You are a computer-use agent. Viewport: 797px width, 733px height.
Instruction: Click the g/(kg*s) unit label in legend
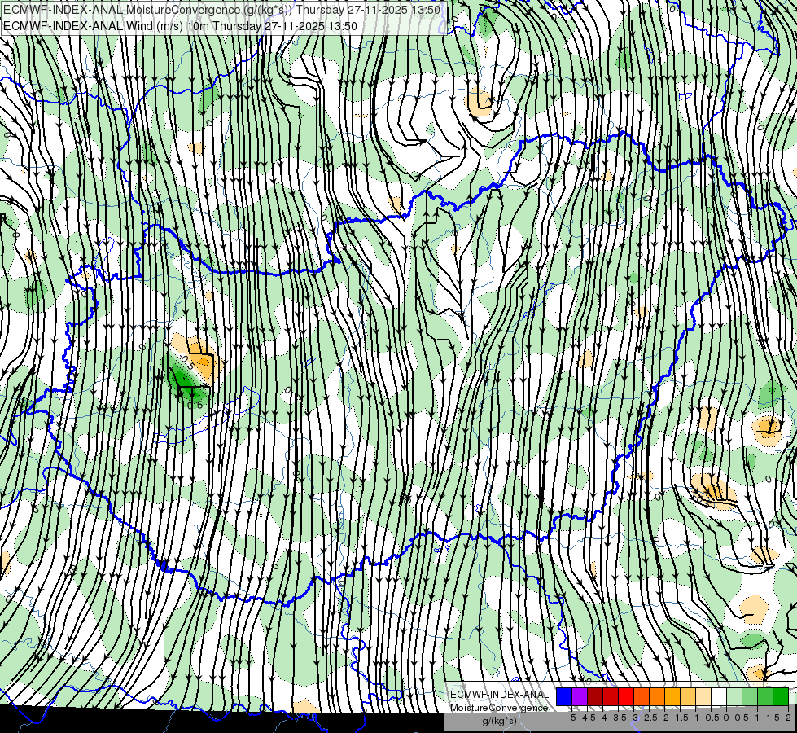pyautogui.click(x=500, y=721)
